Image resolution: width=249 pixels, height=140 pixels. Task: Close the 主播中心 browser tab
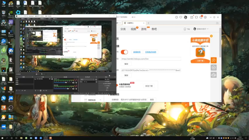click(144, 23)
